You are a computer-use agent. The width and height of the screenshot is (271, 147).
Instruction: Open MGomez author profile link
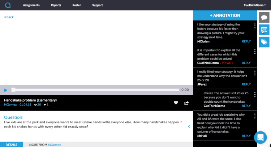10,104
